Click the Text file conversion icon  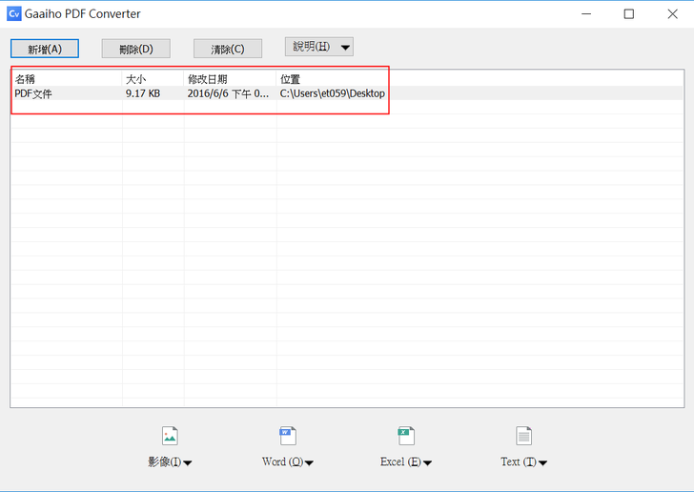point(524,436)
